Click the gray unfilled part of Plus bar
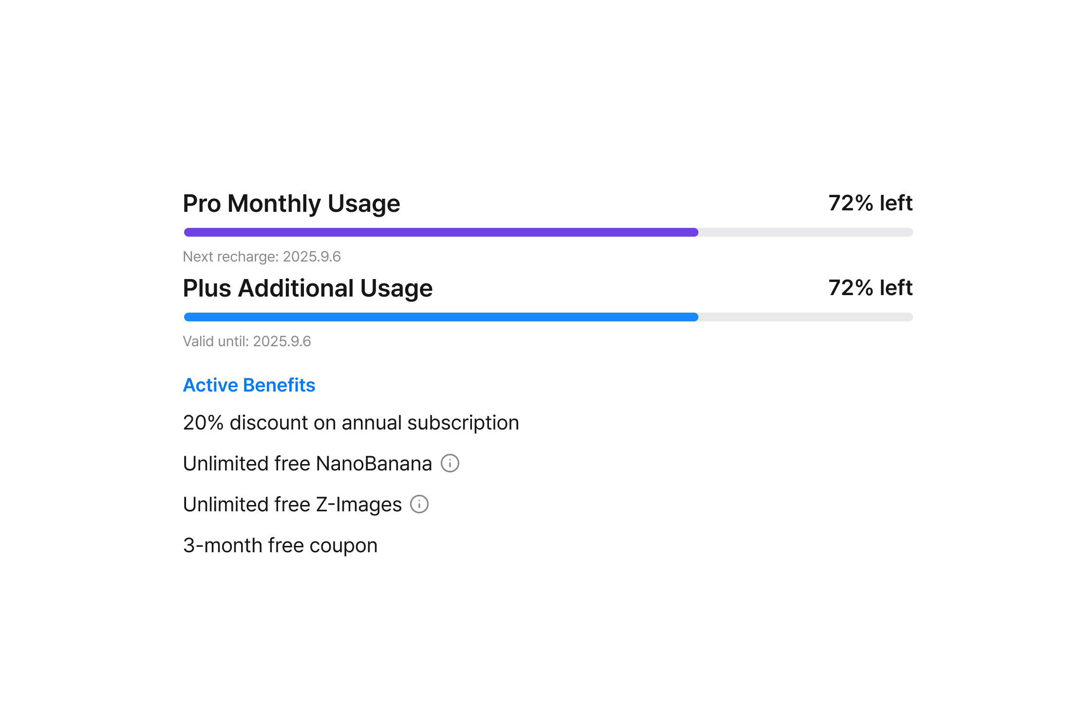The width and height of the screenshot is (1071, 710). [805, 317]
